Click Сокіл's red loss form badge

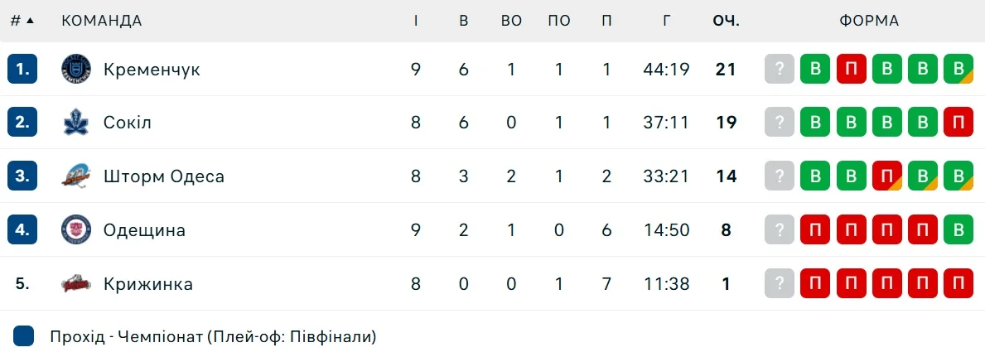(958, 123)
